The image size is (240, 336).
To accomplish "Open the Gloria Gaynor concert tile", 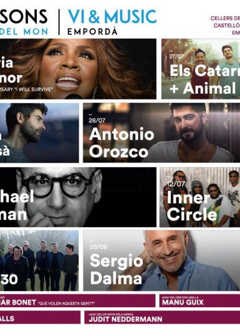I will tap(78, 69).
